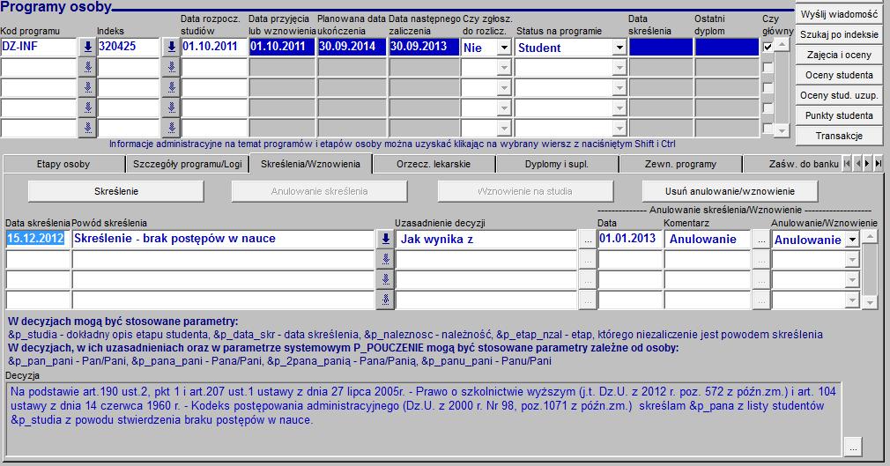
Task: Click 'Planowana data ukończenia' value 30.09.2014
Action: [x=352, y=47]
